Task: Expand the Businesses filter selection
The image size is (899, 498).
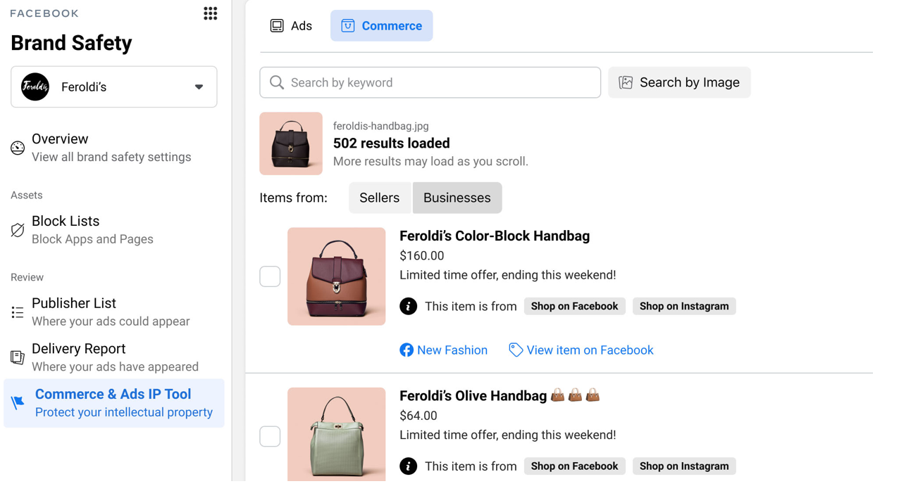Action: click(457, 198)
